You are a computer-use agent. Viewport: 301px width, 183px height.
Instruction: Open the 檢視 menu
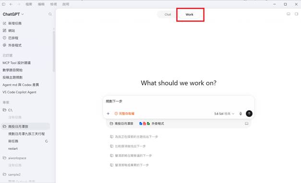pyautogui.click(x=53, y=4)
